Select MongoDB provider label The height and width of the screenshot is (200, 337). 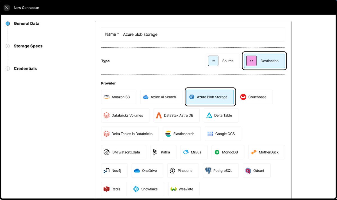point(230,152)
